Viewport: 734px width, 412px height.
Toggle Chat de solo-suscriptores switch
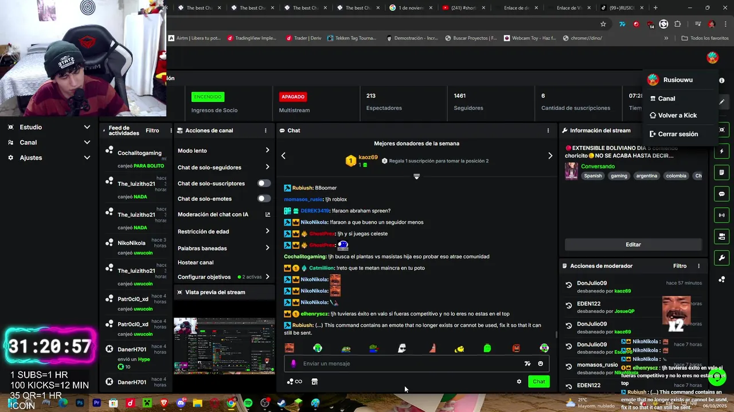pos(264,183)
